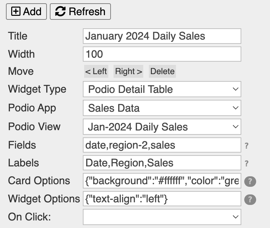Open the On Click dropdown
The width and height of the screenshot is (270, 228).
(x=162, y=217)
